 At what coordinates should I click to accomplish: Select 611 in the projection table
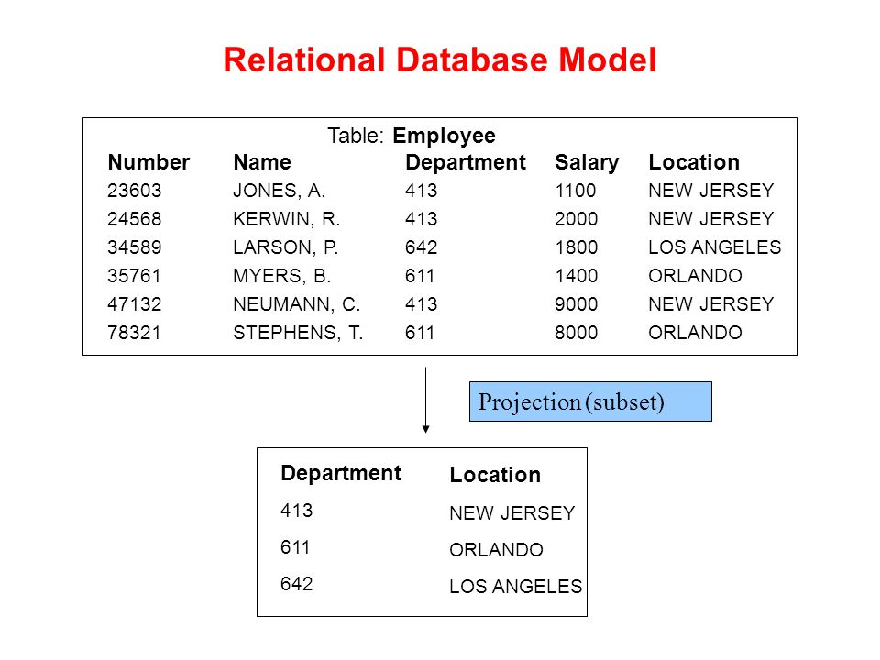click(295, 547)
